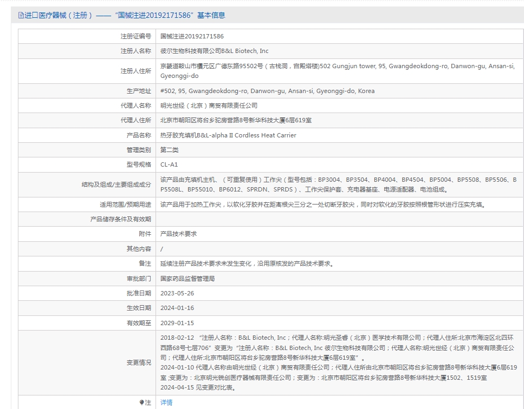Click the lightbulb icon beside 注
The width and height of the screenshot is (524, 409).
(142, 403)
